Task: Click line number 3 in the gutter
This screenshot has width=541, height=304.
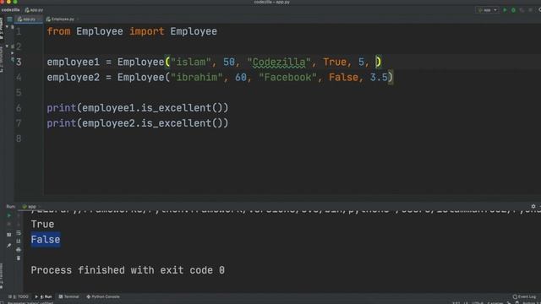Action: tap(19, 62)
